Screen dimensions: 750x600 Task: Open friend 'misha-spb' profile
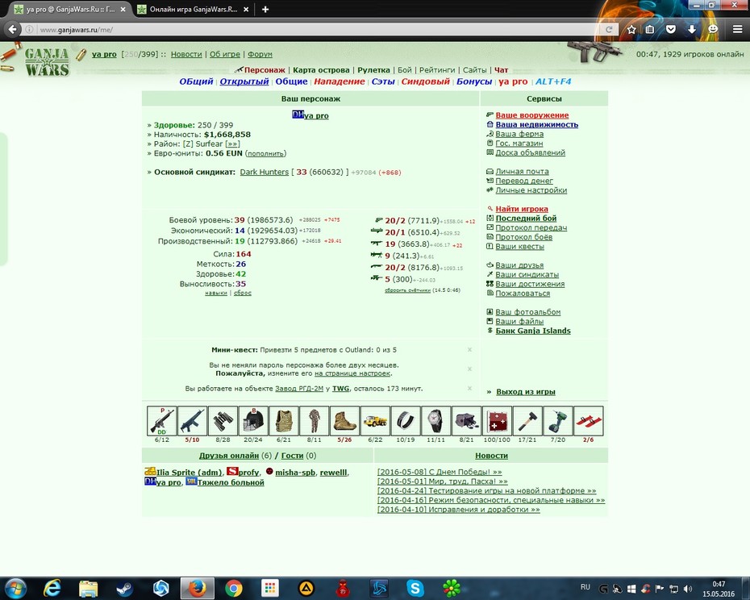[295, 473]
